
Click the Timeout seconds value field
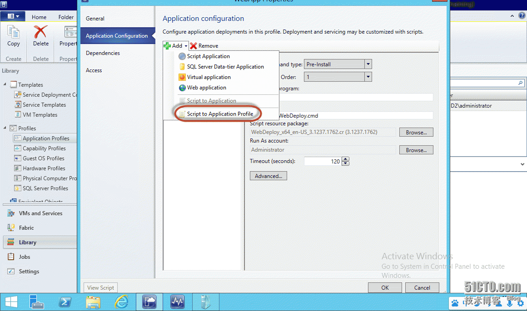click(x=323, y=161)
